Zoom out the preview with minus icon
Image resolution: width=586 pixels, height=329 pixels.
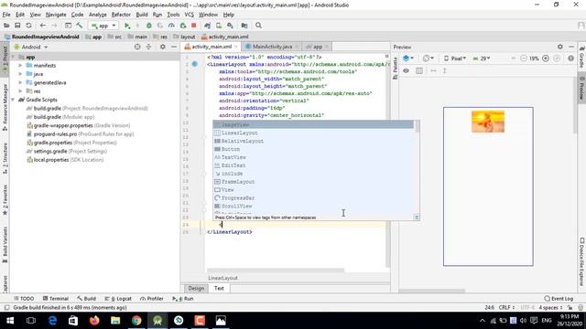click(x=523, y=58)
